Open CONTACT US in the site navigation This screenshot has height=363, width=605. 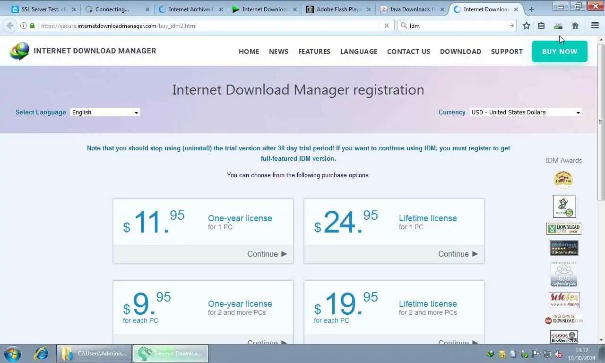(x=408, y=52)
